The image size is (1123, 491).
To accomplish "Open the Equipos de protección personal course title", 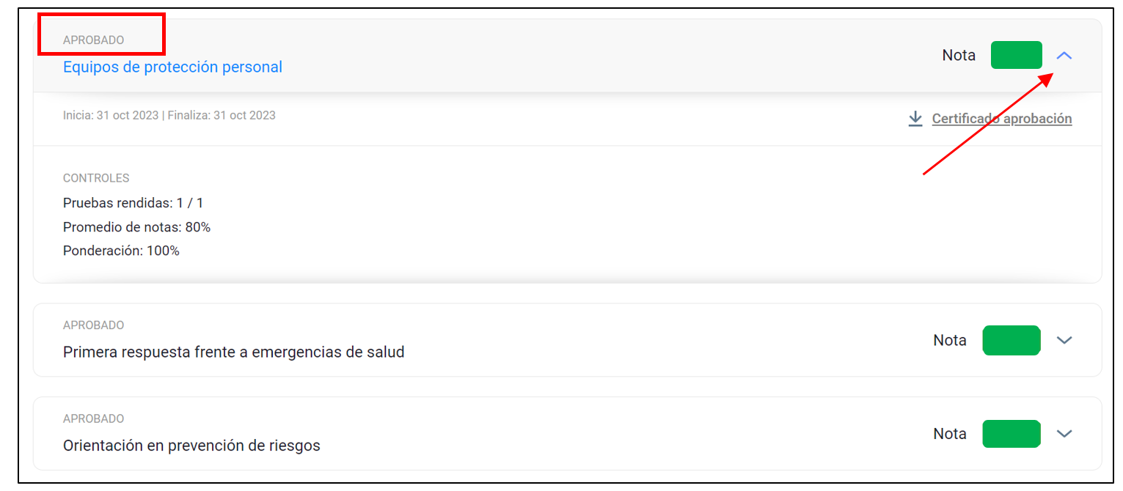I will 172,67.
